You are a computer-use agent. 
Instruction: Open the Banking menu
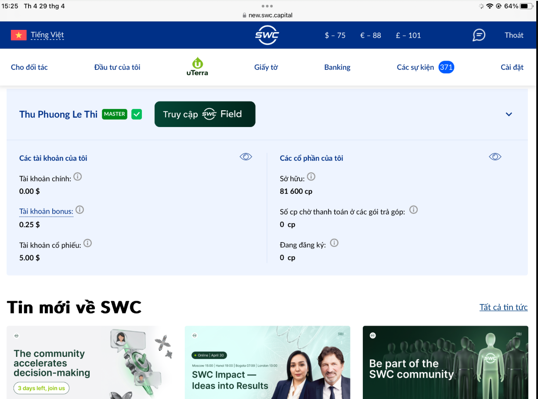pos(337,67)
